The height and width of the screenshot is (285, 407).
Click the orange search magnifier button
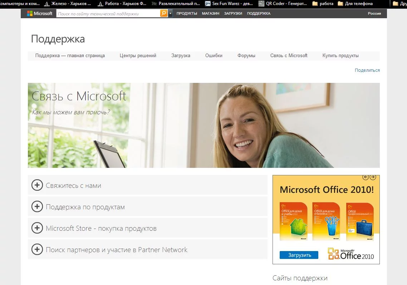[163, 13]
